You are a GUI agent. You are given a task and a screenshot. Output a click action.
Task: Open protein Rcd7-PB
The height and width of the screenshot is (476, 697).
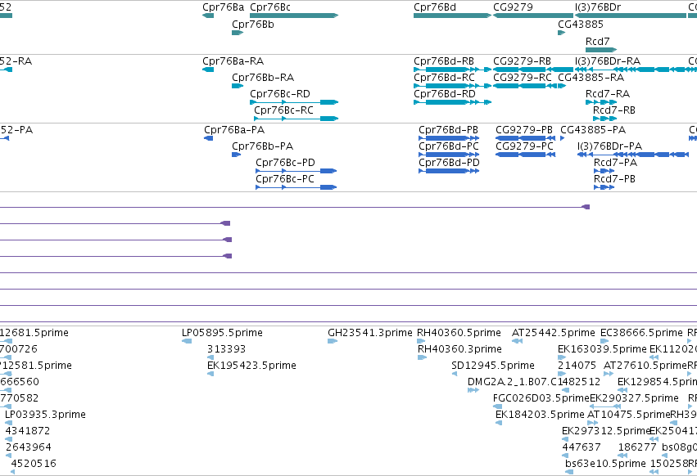coord(615,179)
